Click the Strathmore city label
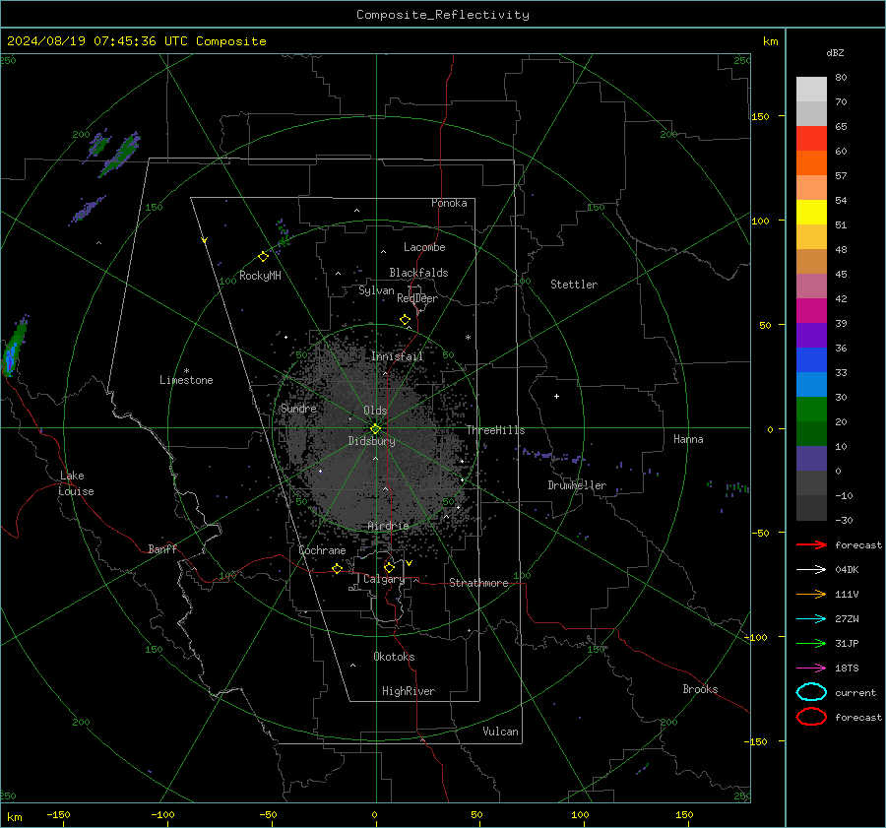 point(478,583)
